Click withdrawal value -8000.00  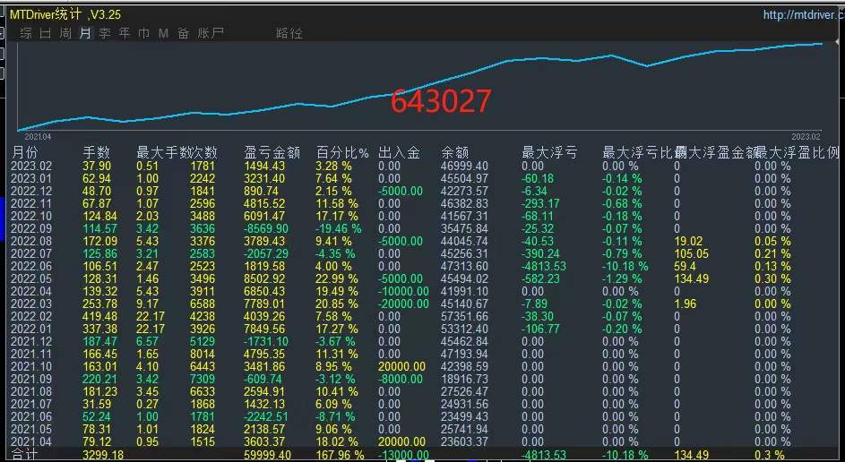tap(401, 379)
